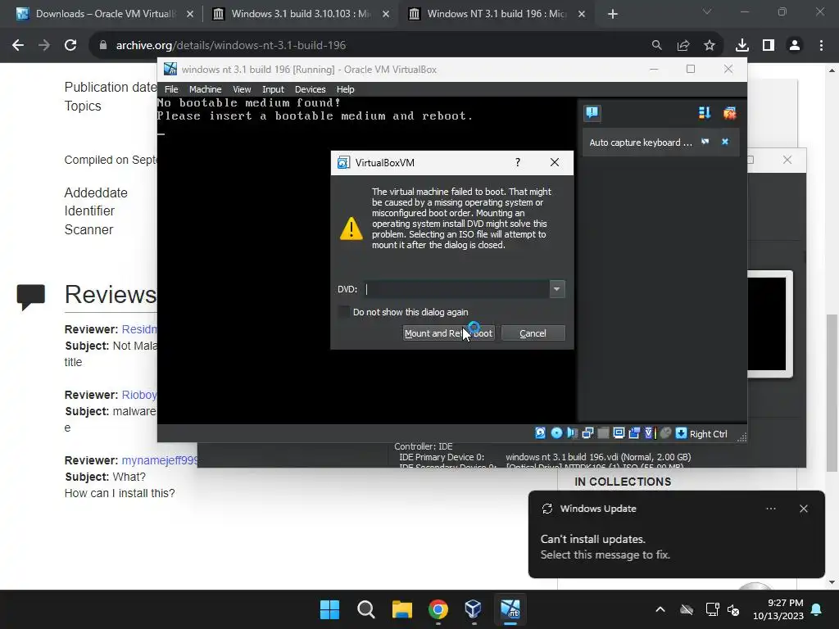Open a new Chrome tab

[613, 14]
